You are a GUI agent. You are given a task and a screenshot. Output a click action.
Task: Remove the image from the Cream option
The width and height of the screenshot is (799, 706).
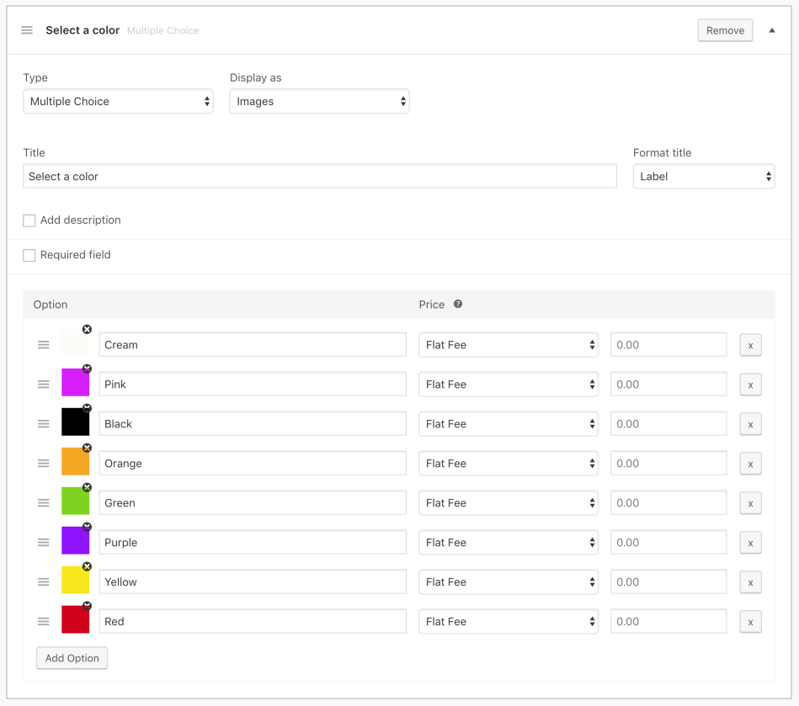point(87,329)
